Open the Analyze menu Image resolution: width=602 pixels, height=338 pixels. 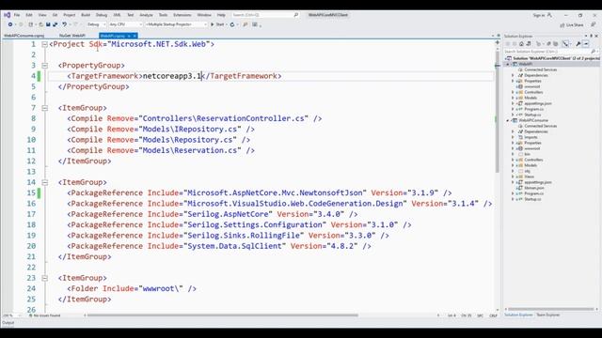[147, 15]
